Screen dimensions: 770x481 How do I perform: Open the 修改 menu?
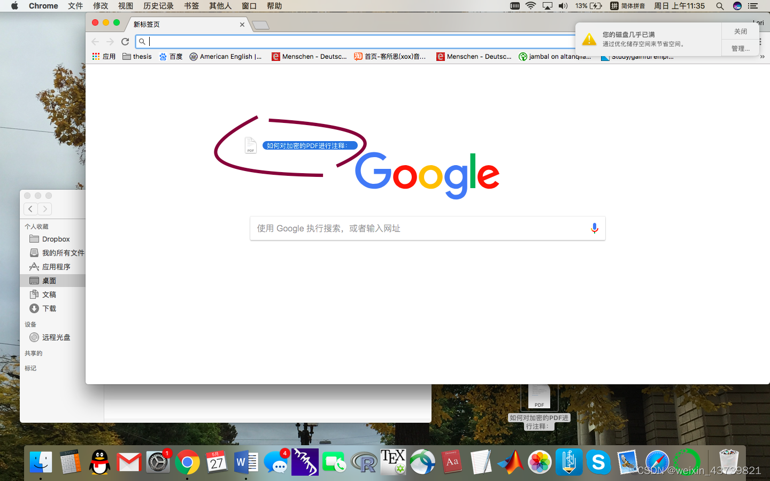[x=101, y=6]
